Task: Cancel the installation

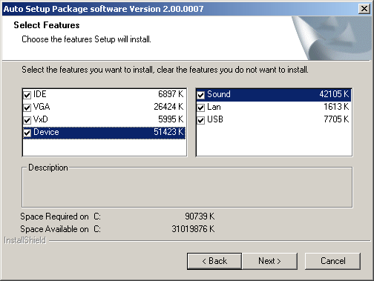Action: (332, 261)
